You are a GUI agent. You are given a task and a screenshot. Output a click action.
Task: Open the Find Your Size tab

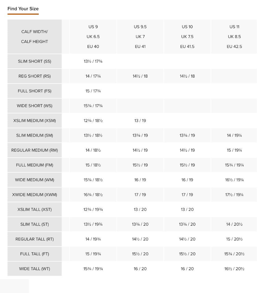pyautogui.click(x=23, y=9)
